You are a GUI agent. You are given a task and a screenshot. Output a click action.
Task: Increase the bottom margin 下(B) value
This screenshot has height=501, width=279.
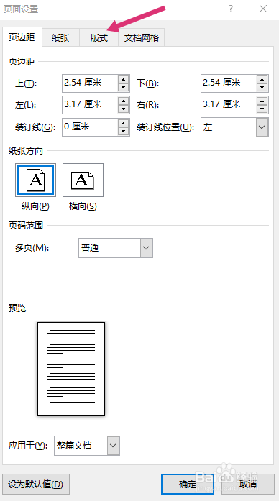click(262, 80)
